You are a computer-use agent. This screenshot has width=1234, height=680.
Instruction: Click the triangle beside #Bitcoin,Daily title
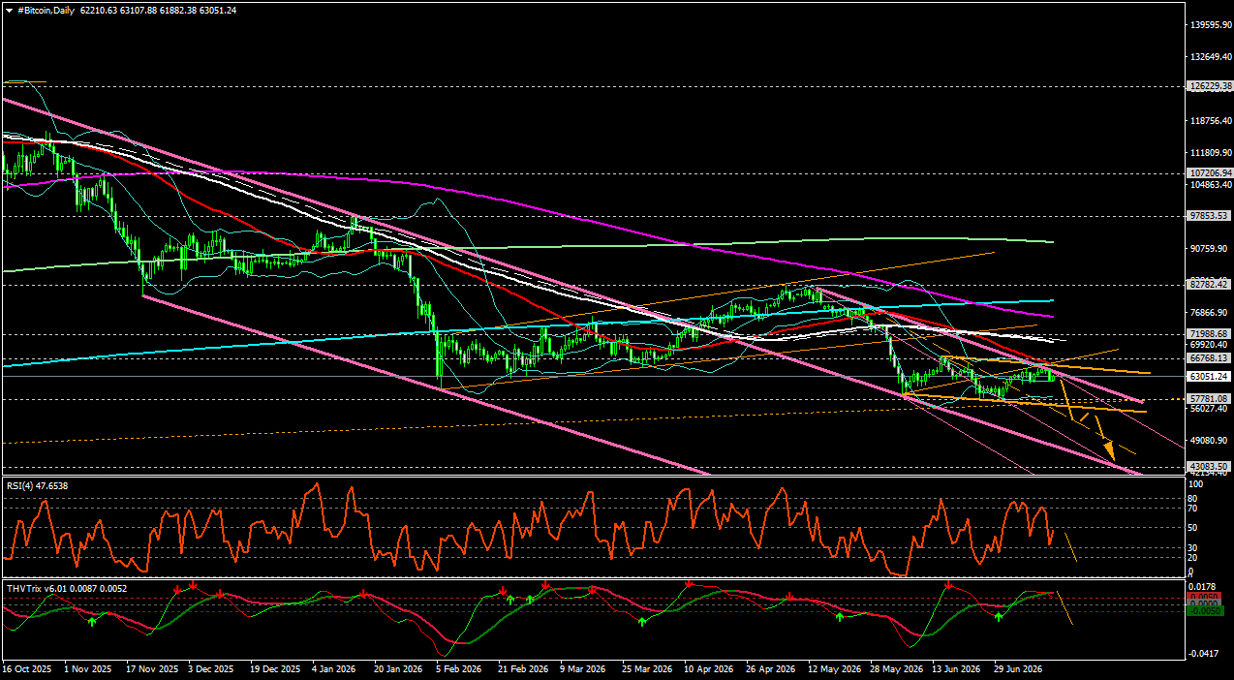pos(9,10)
